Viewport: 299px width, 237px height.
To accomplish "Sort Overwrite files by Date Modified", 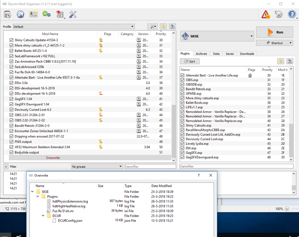I will (161, 186).
